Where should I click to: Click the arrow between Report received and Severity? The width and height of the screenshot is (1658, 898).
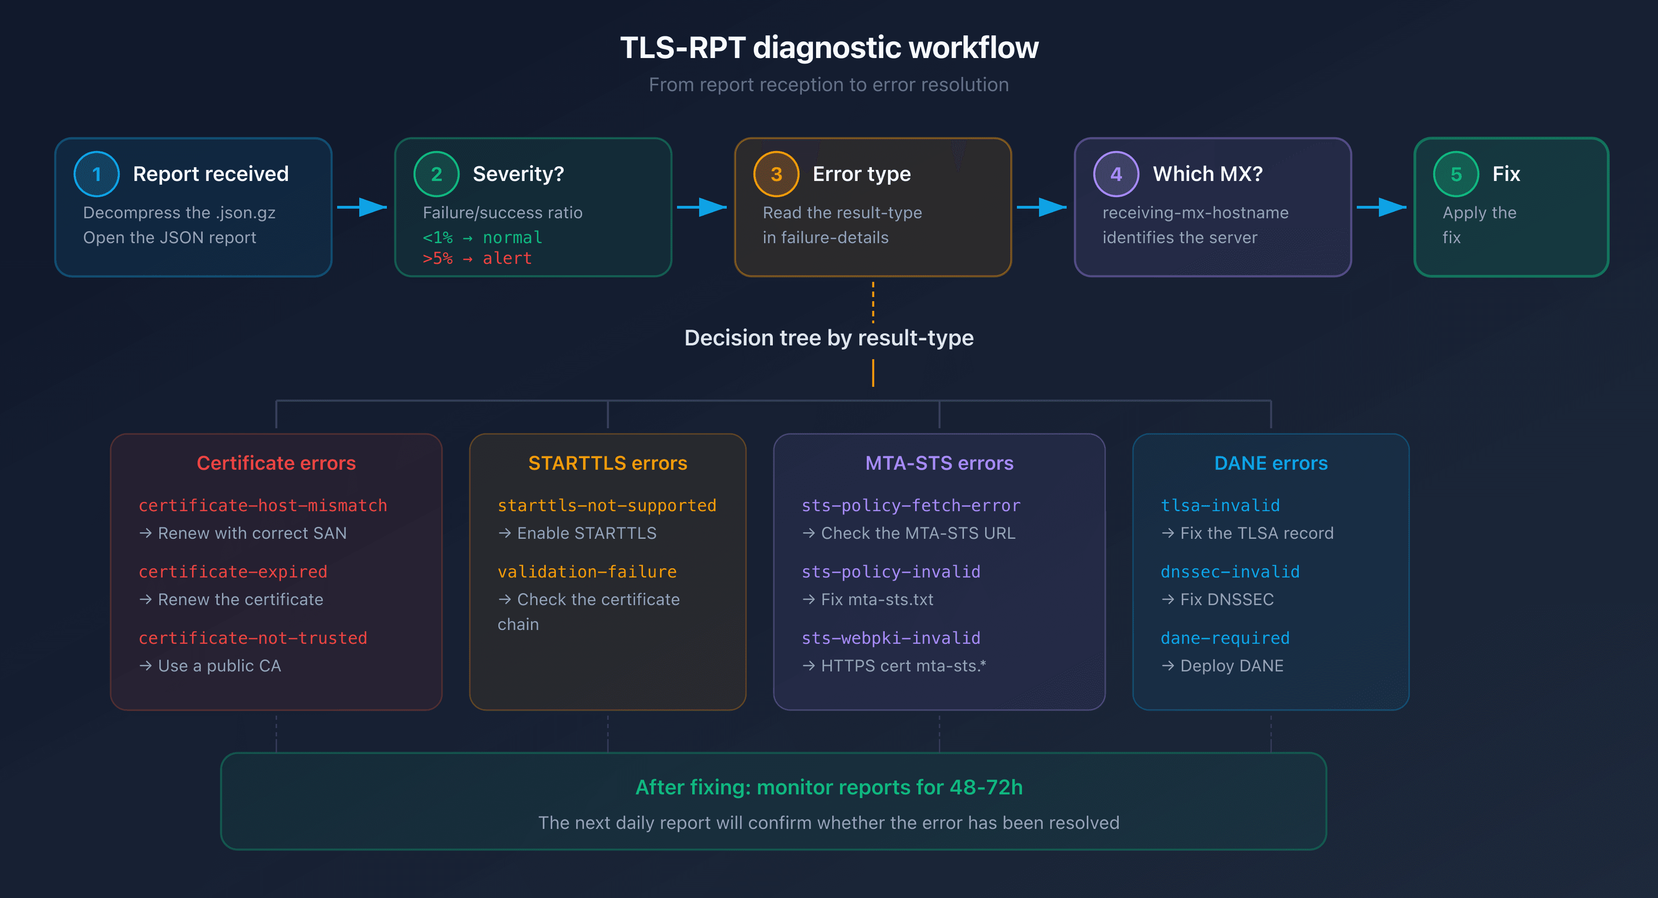[362, 207]
